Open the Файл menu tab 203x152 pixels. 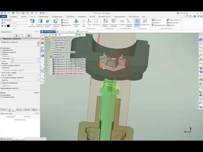coord(3,16)
